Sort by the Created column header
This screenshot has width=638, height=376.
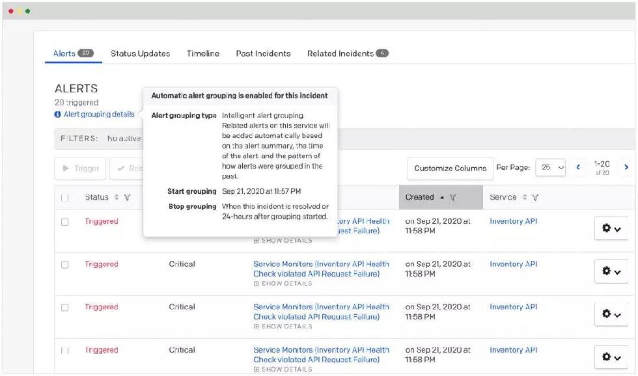(420, 198)
